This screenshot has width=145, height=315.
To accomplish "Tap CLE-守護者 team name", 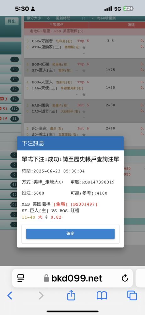I will pos(42,41).
